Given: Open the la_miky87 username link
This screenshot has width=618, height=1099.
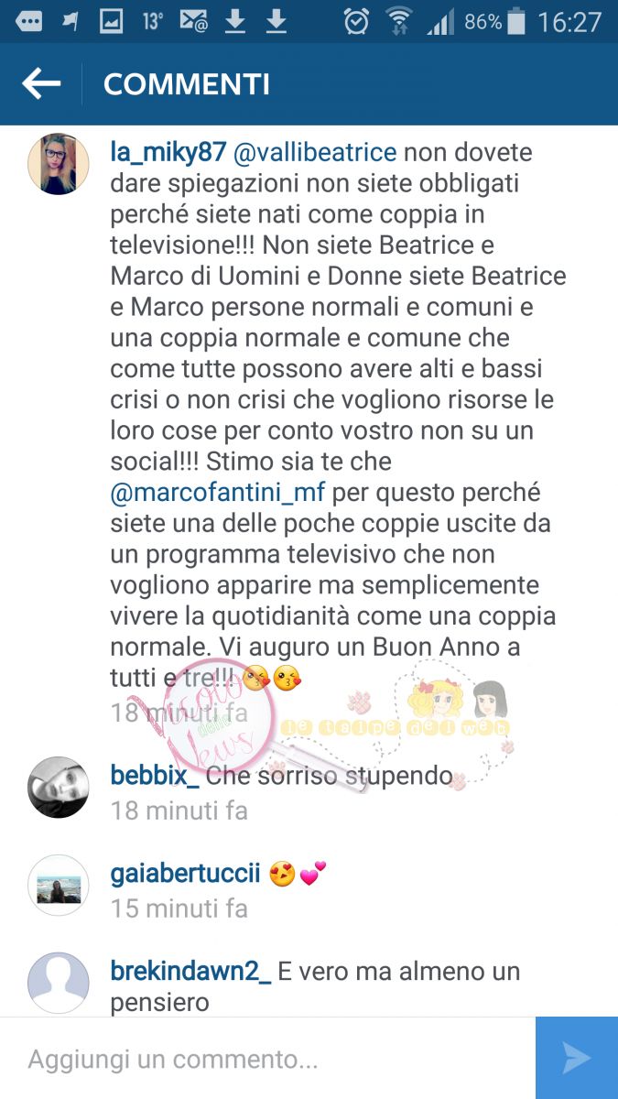Looking at the screenshot, I should 168,152.
